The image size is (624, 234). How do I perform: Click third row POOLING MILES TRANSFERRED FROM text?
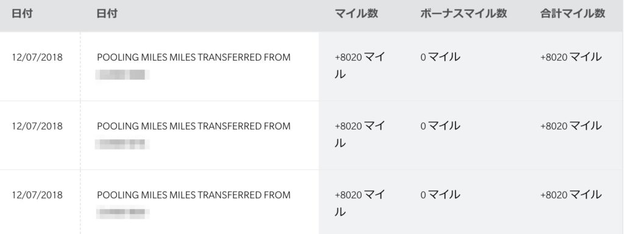click(194, 195)
